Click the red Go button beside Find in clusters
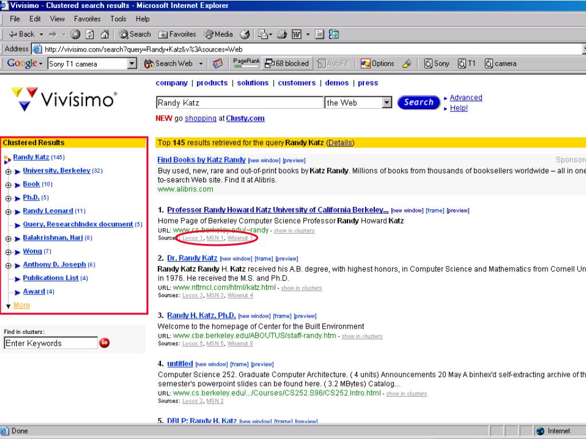Screen dimensions: 586x439 [104, 342]
